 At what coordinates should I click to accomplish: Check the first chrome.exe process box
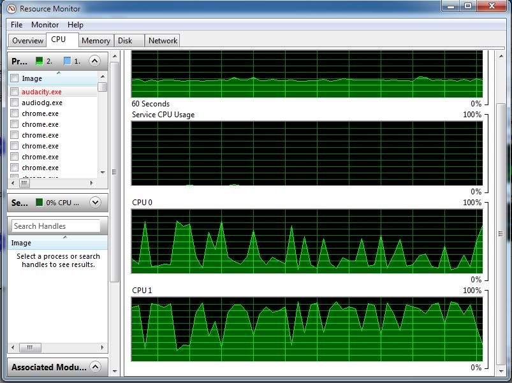[15, 113]
